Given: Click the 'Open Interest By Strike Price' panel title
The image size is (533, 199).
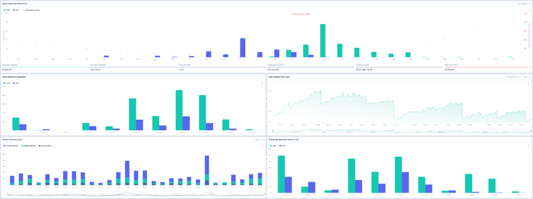Looking at the screenshot, I should [16, 3].
